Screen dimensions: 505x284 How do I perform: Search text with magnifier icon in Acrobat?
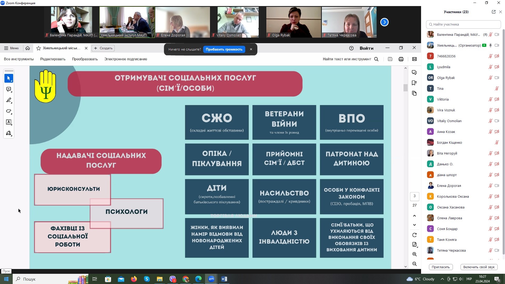[x=376, y=59]
